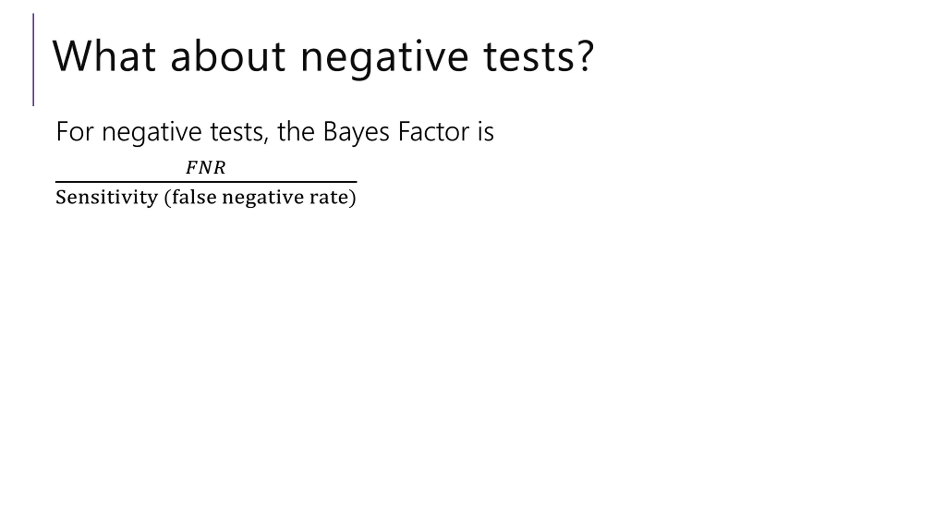Click the word "the" before Bayes
Viewport: 946px width, 532px height.
pos(296,132)
